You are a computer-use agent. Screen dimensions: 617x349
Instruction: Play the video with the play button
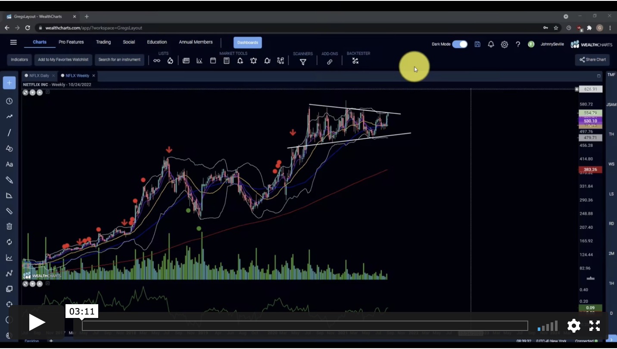pyautogui.click(x=37, y=322)
